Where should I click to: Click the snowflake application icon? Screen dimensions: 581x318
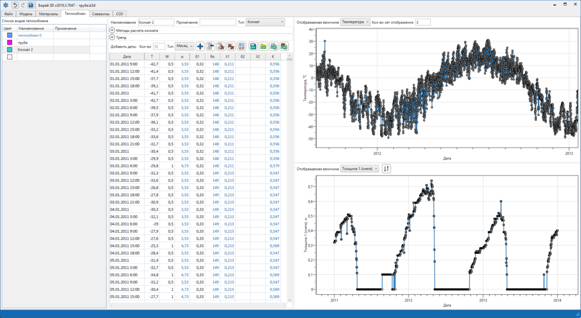pyautogui.click(x=6, y=5)
